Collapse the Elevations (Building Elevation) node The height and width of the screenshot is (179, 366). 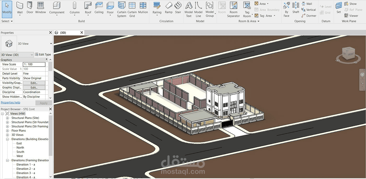pyautogui.click(x=8, y=139)
